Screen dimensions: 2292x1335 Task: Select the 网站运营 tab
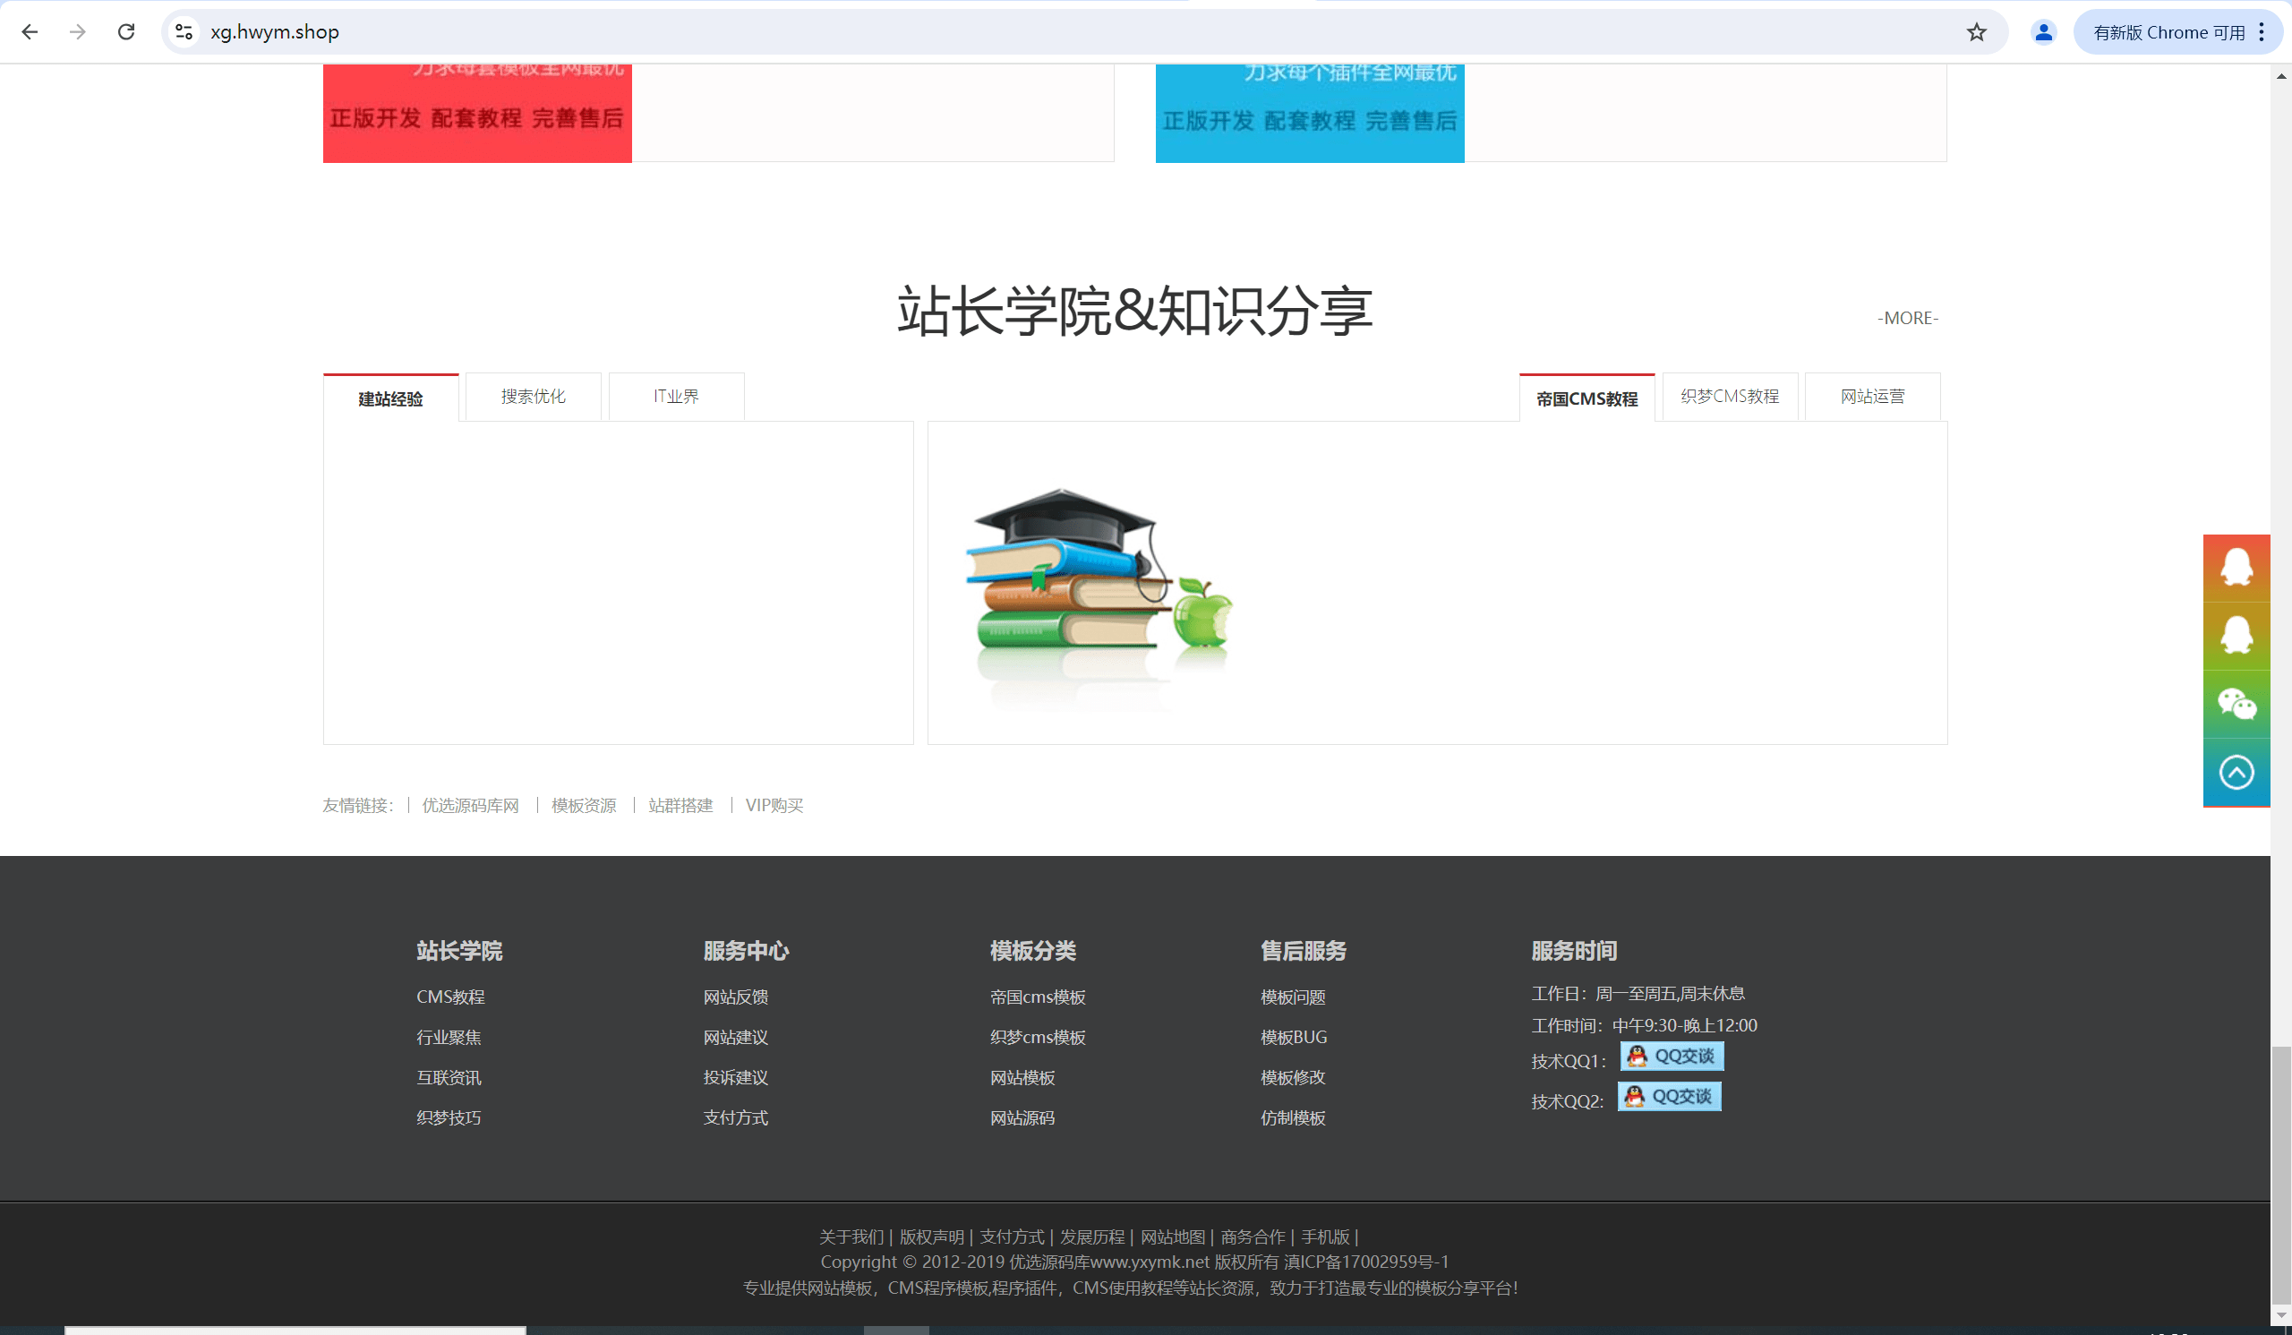click(1873, 397)
